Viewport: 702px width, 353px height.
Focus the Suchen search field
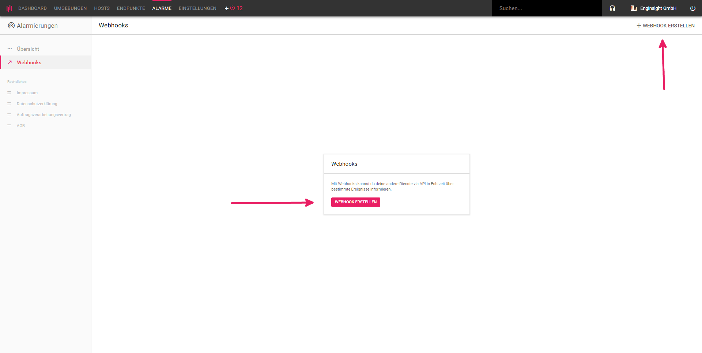(x=547, y=8)
